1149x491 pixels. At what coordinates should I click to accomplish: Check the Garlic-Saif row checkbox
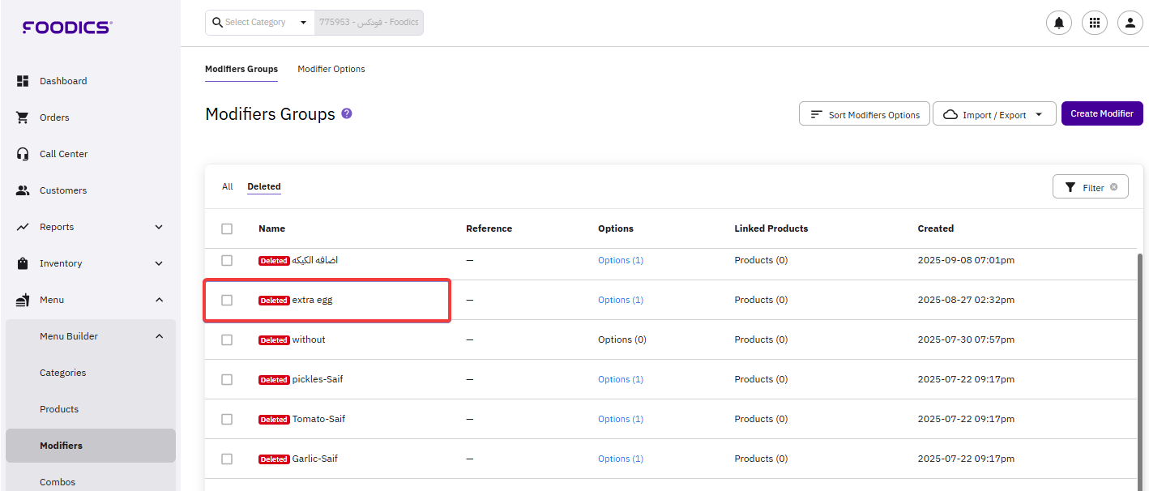click(x=227, y=459)
